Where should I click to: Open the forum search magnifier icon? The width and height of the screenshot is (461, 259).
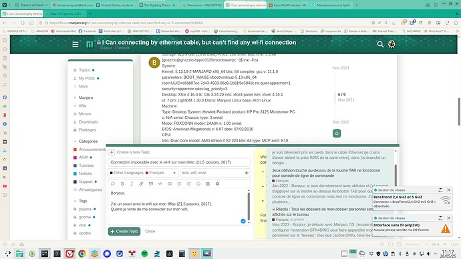(x=380, y=44)
